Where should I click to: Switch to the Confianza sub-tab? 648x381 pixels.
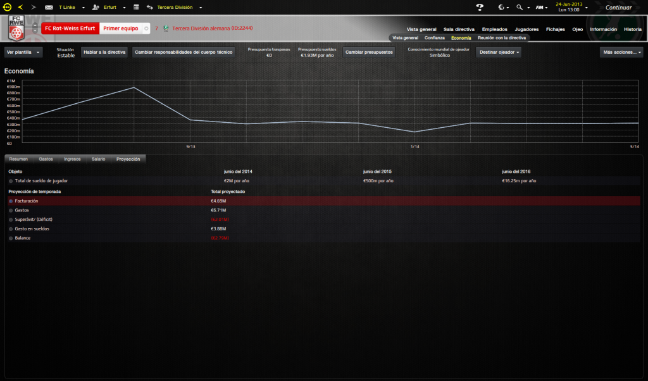[434, 38]
